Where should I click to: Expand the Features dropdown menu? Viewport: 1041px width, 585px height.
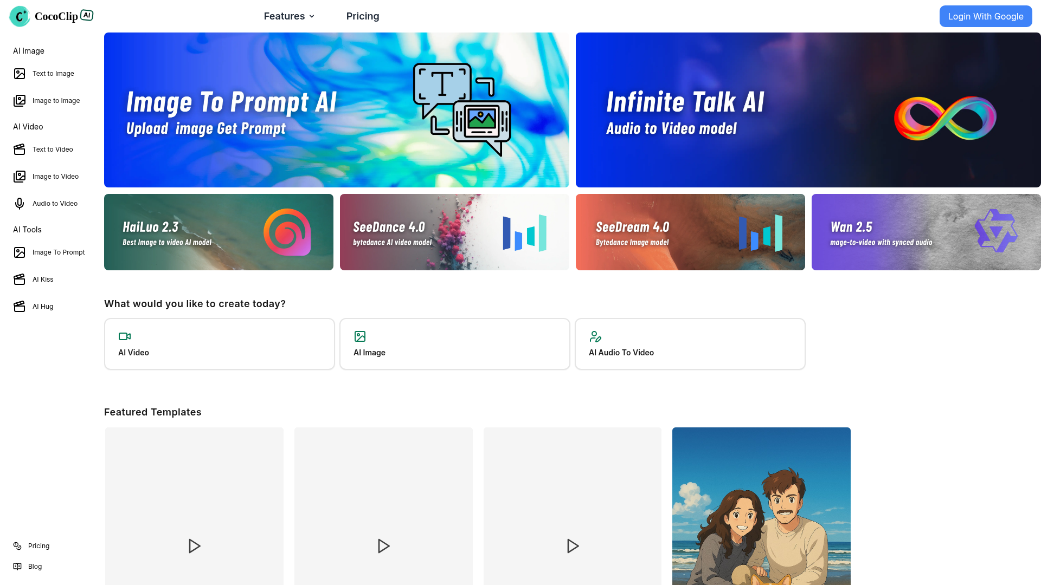pyautogui.click(x=289, y=16)
